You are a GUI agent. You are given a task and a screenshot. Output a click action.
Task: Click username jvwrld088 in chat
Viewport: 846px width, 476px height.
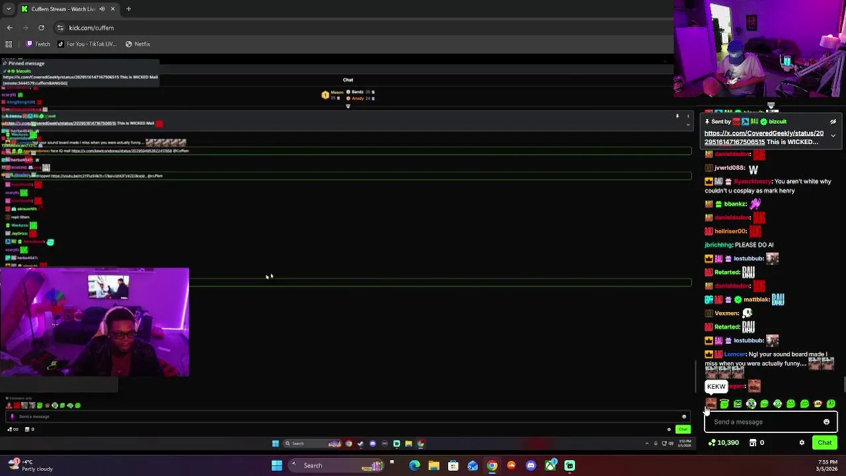click(730, 168)
